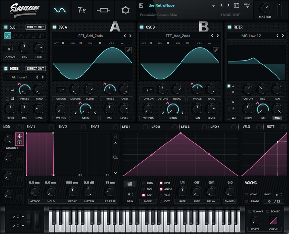
Task: Toggle filter keytrack piano icon
Action: pyautogui.click(x=233, y=118)
